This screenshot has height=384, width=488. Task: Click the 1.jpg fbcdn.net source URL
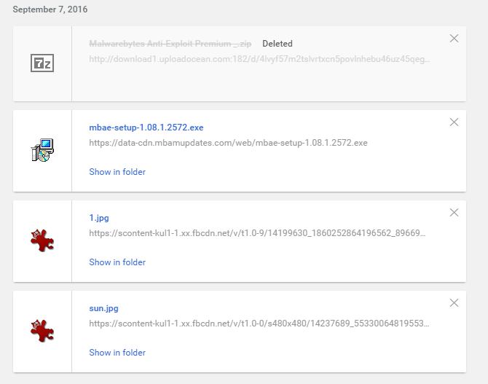pyautogui.click(x=257, y=233)
